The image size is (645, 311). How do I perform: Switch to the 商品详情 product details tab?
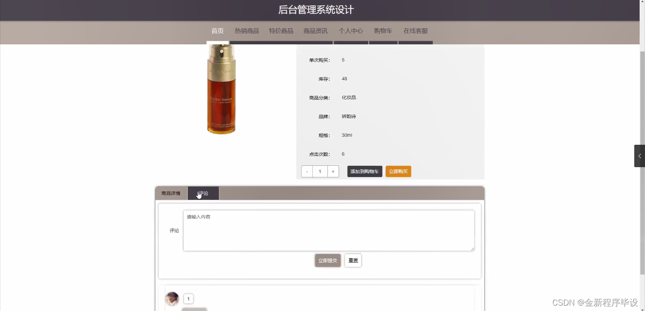170,193
